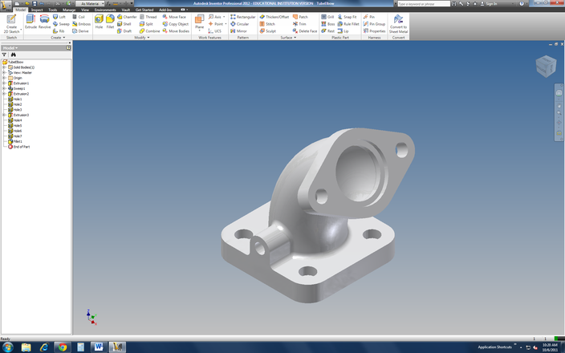Expand the Extrusion1 feature node

click(4, 83)
